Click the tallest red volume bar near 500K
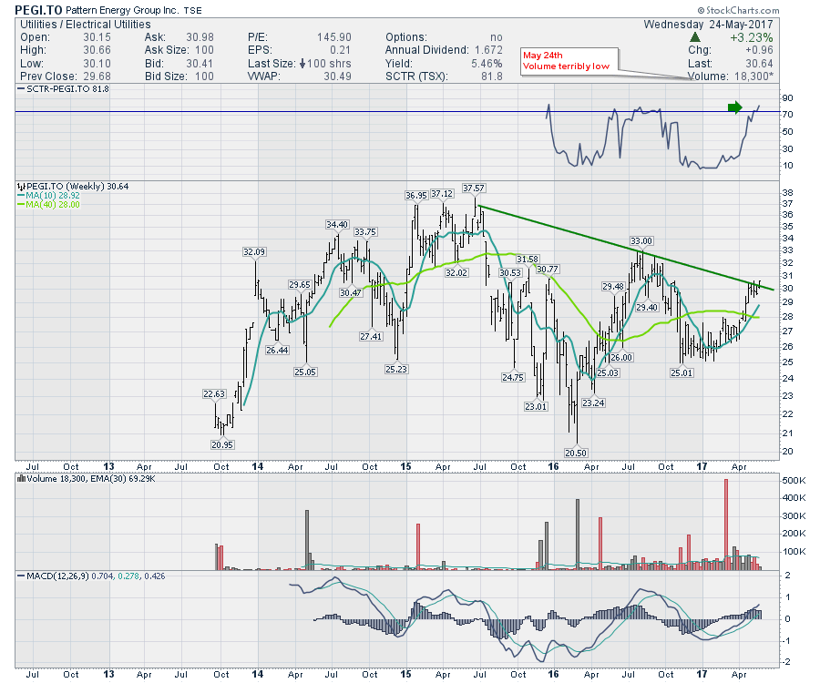This screenshot has height=683, width=820. (x=726, y=525)
